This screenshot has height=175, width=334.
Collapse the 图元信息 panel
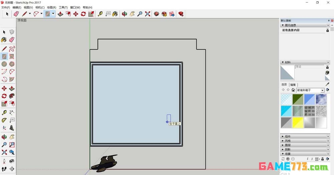click(283, 25)
